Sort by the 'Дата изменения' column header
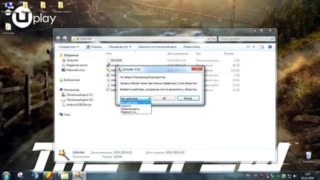The image size is (320, 180). coord(177,53)
